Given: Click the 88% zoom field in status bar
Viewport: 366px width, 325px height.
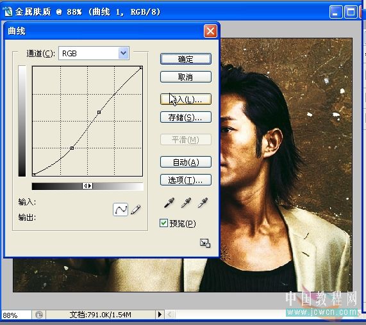Looking at the screenshot, I should point(16,315).
